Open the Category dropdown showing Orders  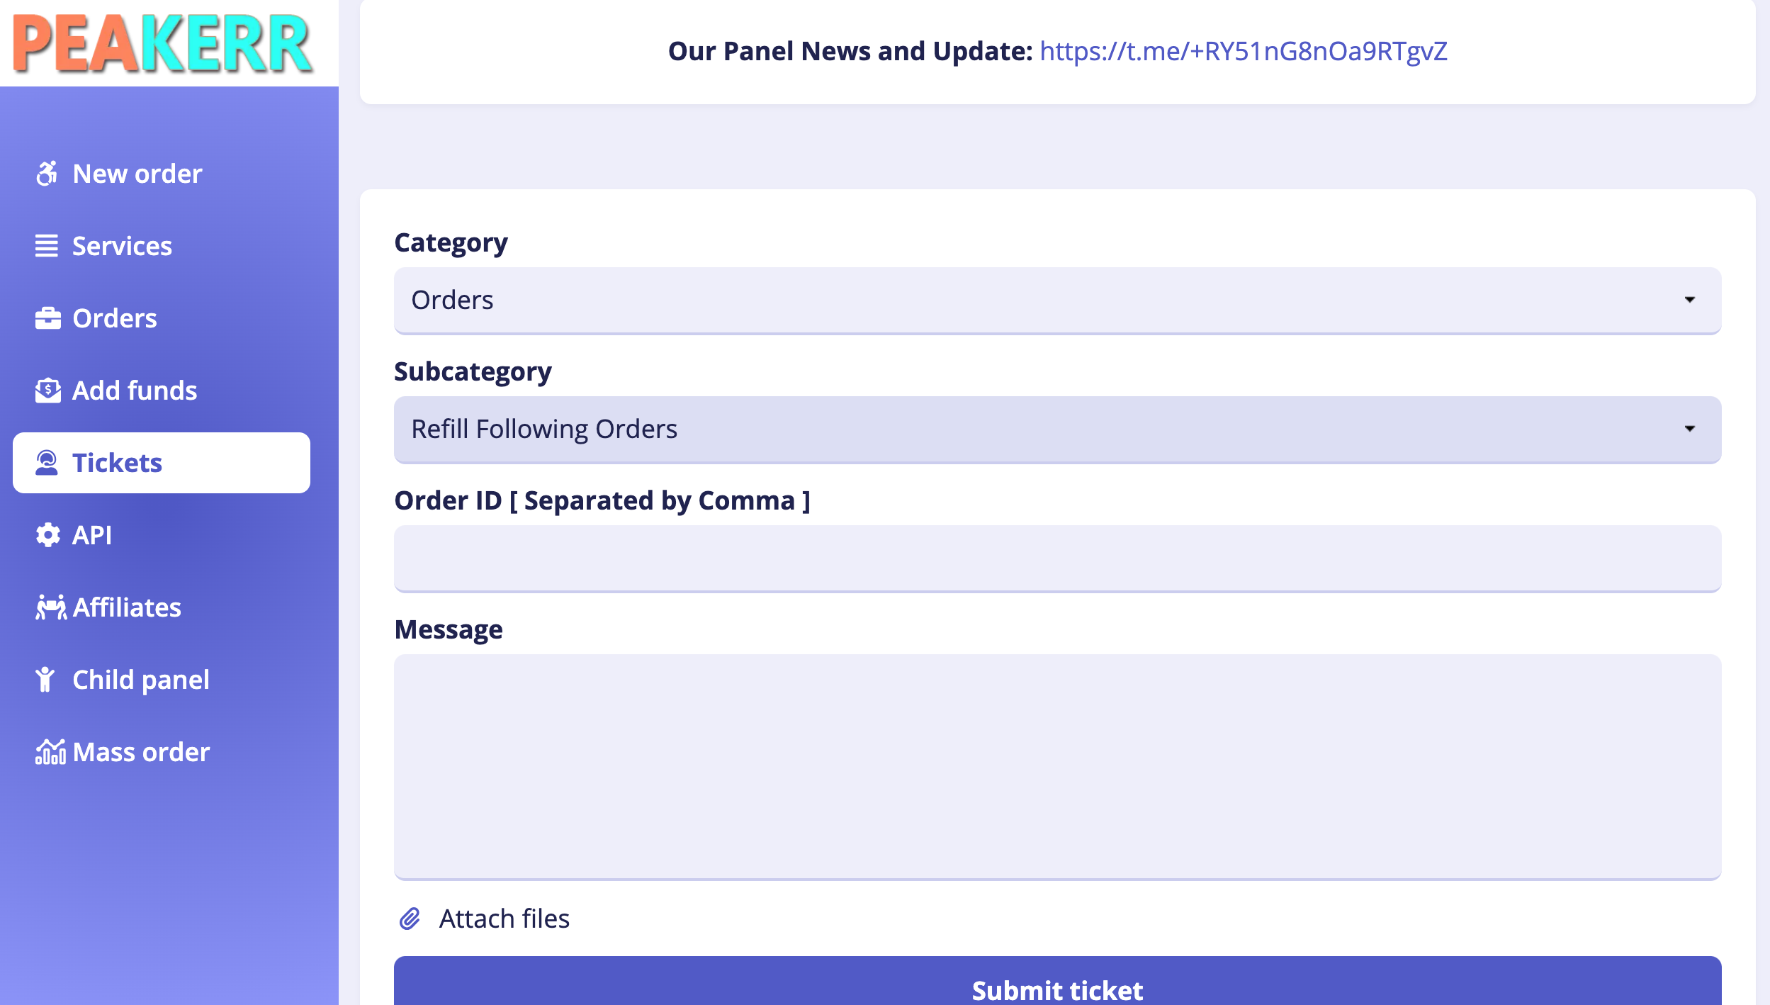pos(1057,301)
